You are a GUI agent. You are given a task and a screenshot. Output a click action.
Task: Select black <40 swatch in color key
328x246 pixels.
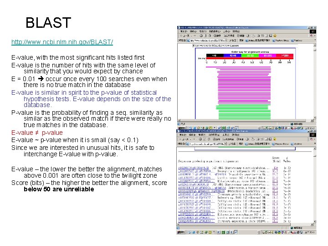click(215, 56)
